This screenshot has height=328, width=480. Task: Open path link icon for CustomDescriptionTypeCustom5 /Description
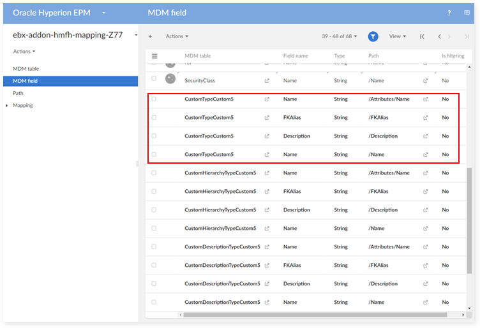point(426,284)
